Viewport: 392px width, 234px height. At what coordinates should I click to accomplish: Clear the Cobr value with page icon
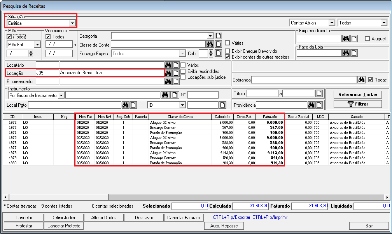(218, 53)
